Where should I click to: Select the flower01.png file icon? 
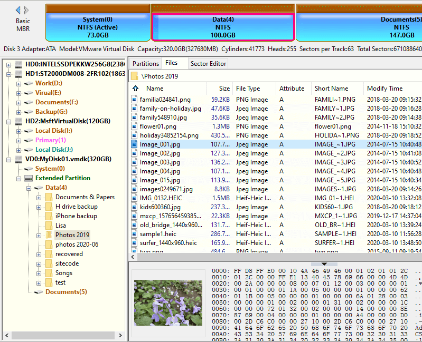coord(135,126)
